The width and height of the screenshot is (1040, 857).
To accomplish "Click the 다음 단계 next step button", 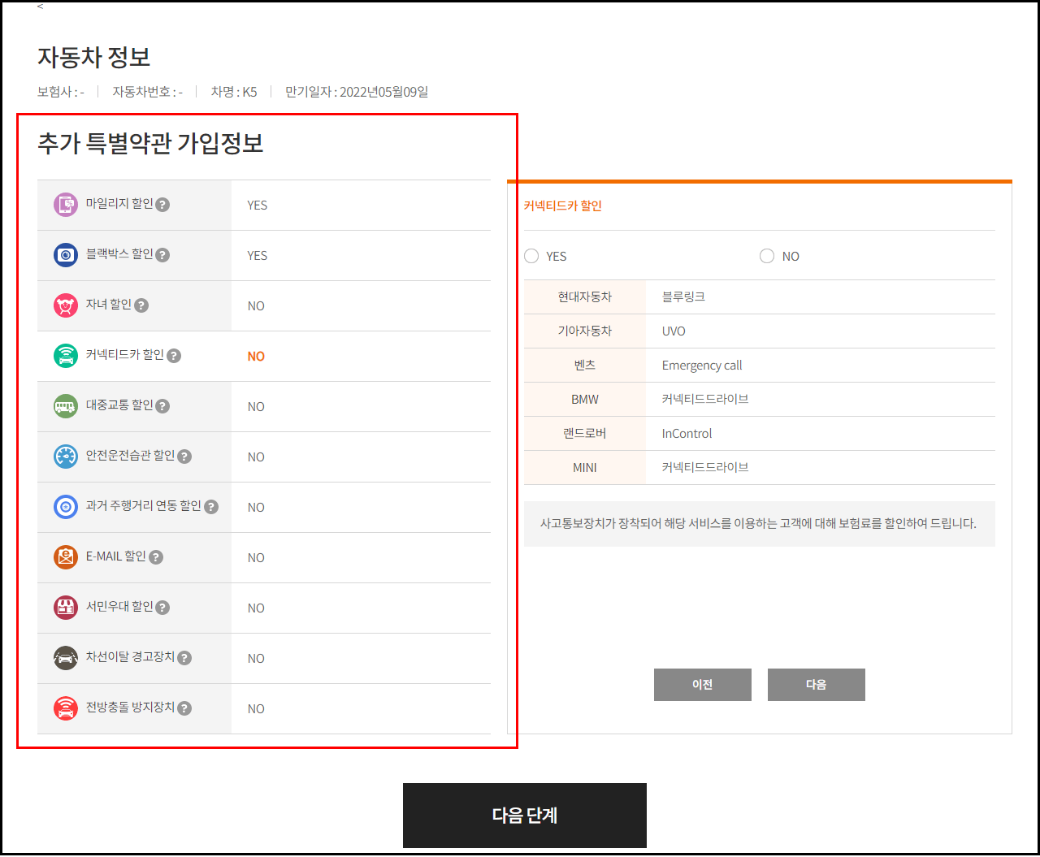I will [x=524, y=816].
